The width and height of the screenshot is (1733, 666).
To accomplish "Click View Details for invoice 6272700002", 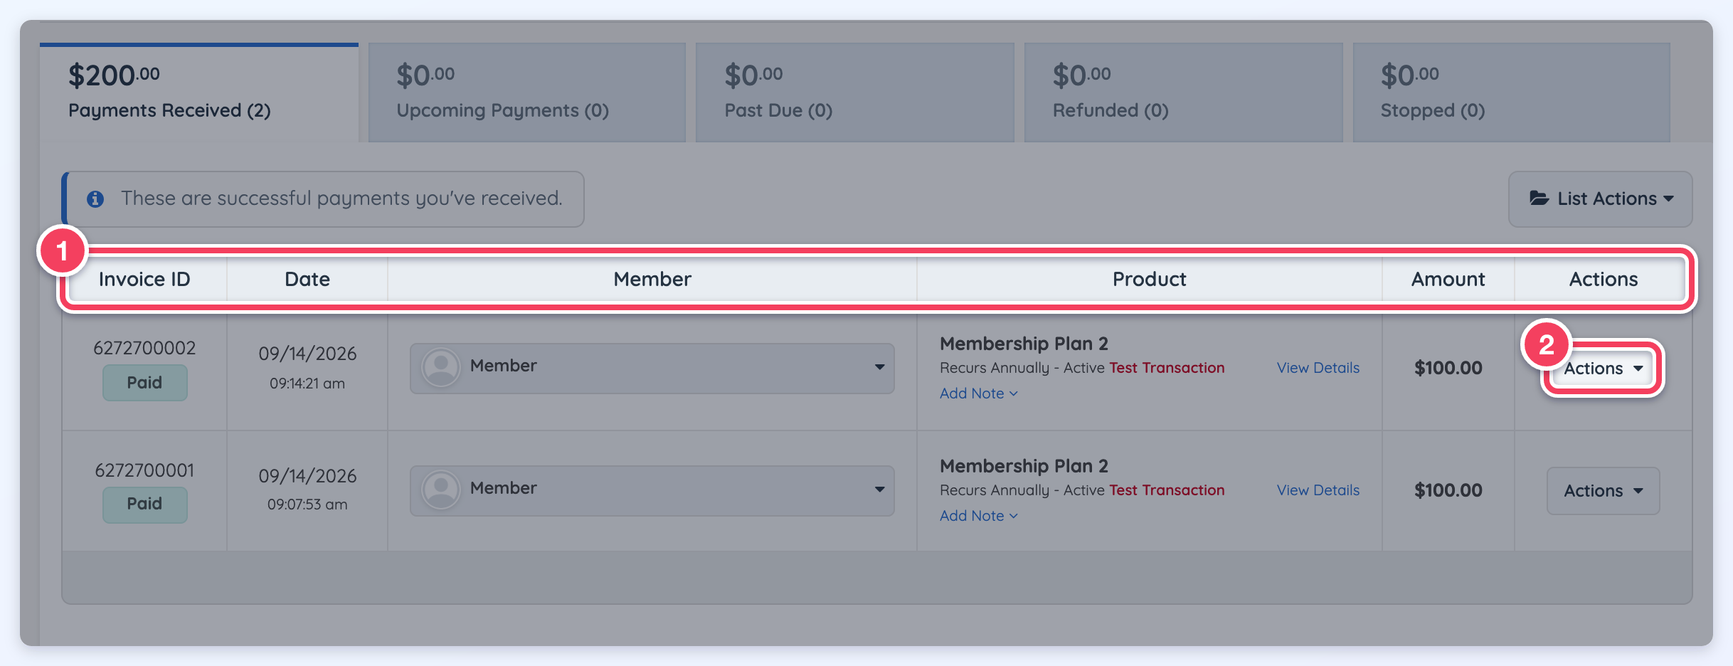I will click(x=1318, y=368).
